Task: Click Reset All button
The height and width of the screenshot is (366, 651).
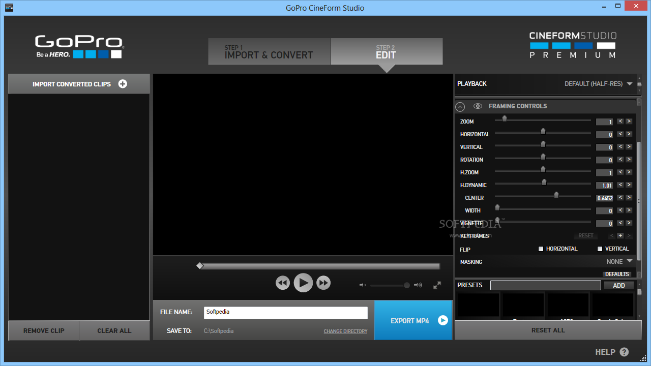Action: [548, 330]
